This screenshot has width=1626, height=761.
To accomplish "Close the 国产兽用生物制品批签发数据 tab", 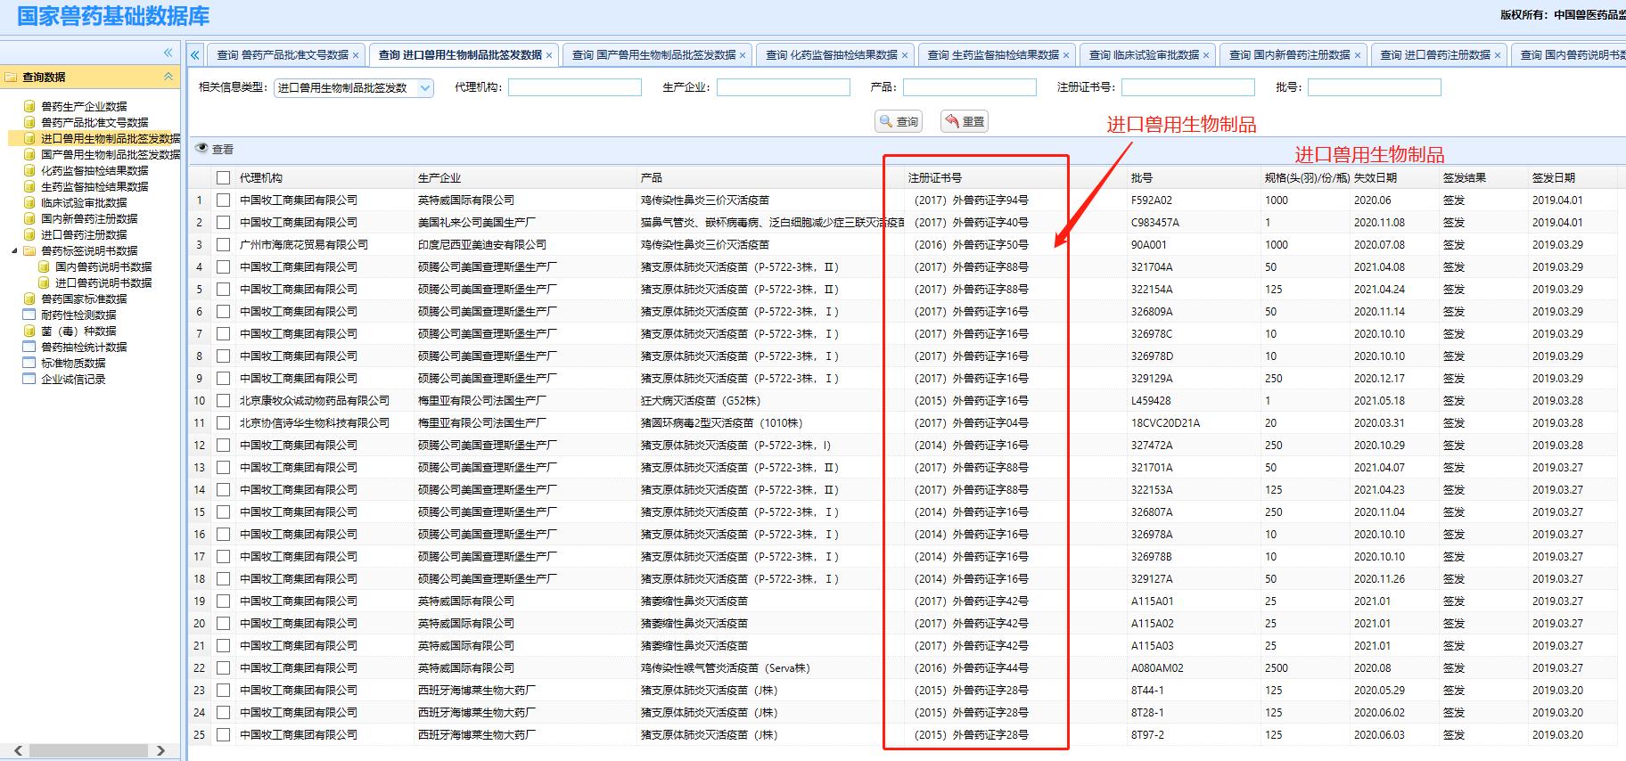I will coord(743,55).
